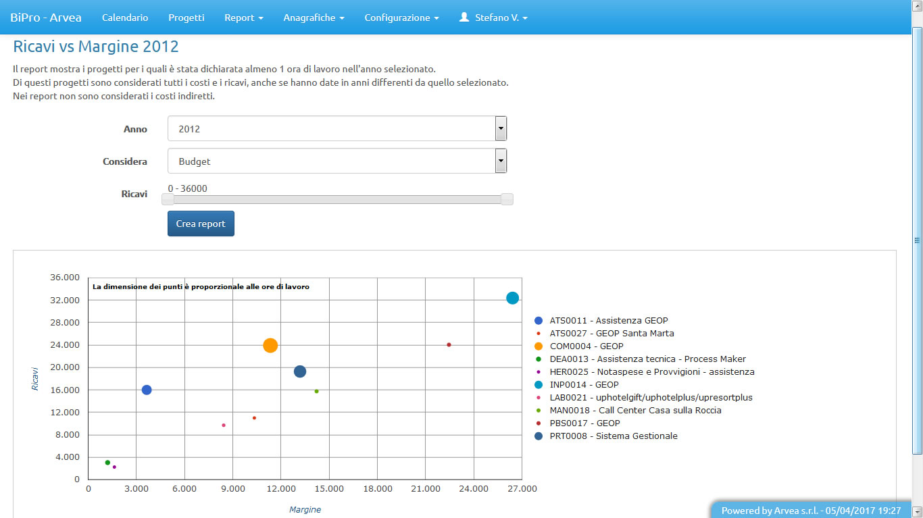Click the blue ATS0011 bubble in chart
The height and width of the screenshot is (518, 923).
click(147, 390)
